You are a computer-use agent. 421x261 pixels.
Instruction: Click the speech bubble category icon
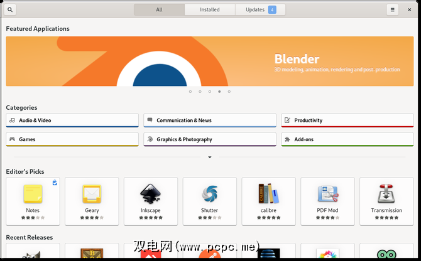[150, 120]
